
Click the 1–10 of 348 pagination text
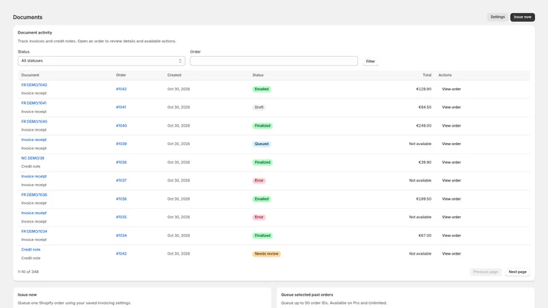click(28, 272)
